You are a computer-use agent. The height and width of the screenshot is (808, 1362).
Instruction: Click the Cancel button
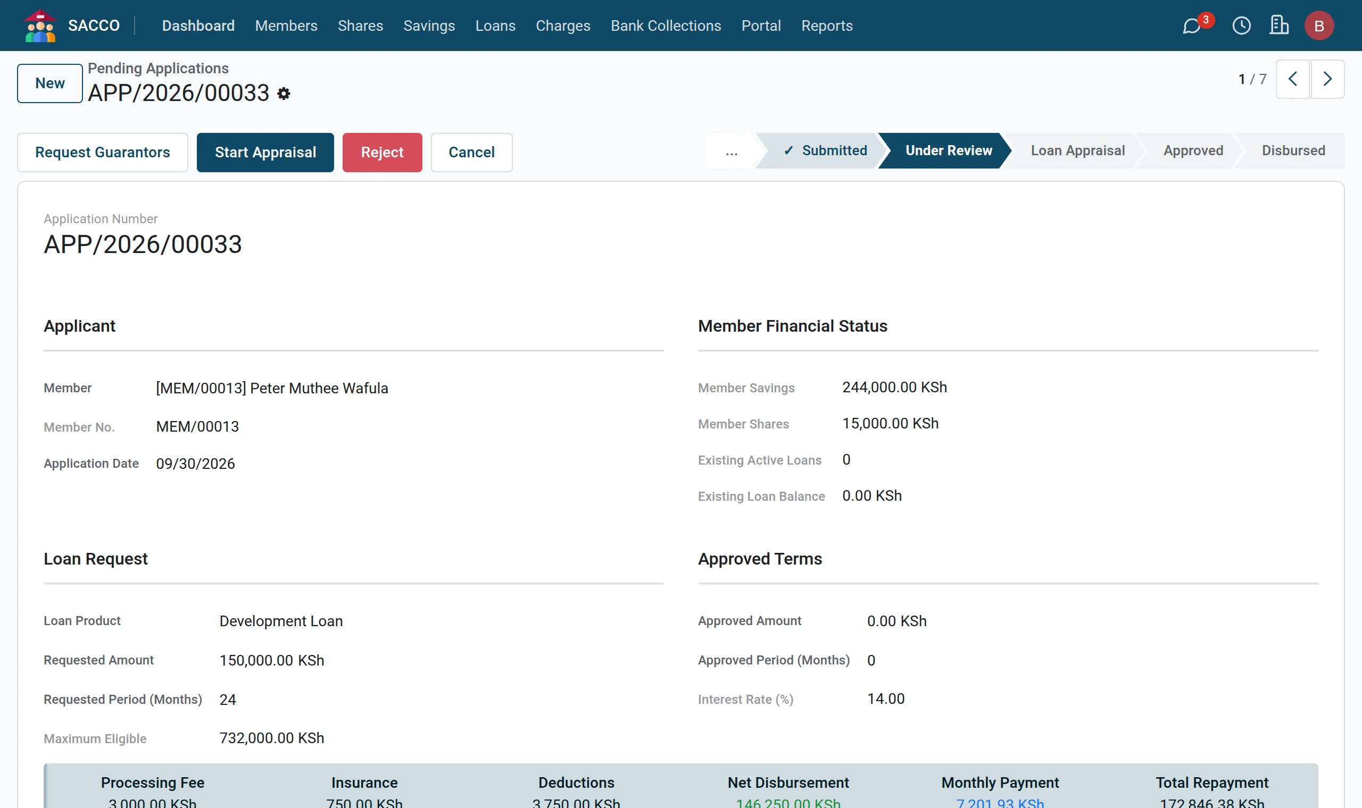pyautogui.click(x=471, y=153)
